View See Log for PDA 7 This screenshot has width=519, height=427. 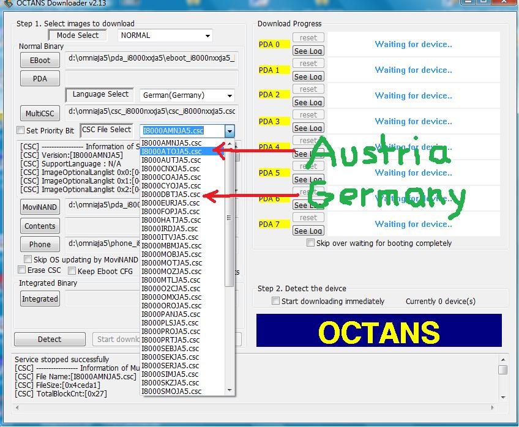pyautogui.click(x=308, y=231)
